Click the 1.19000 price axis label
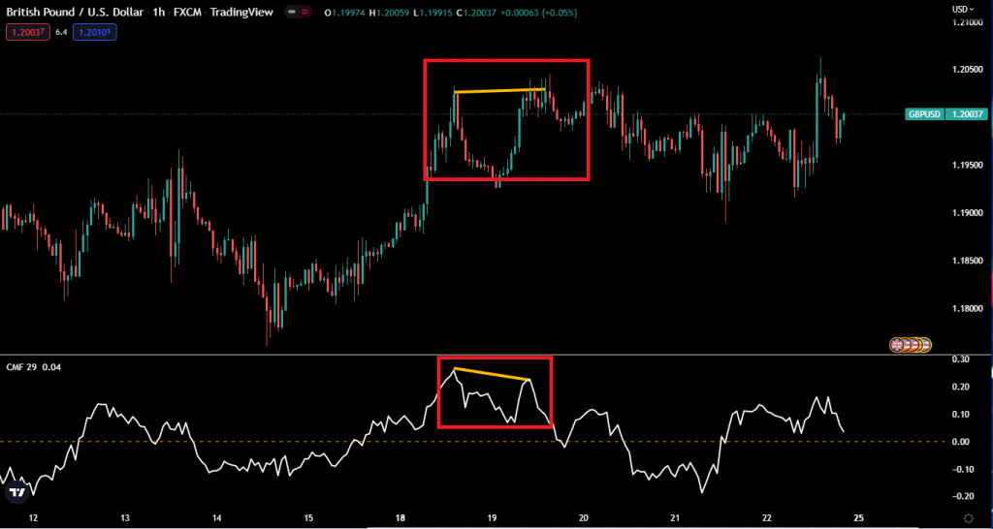This screenshot has width=993, height=529. click(x=970, y=212)
